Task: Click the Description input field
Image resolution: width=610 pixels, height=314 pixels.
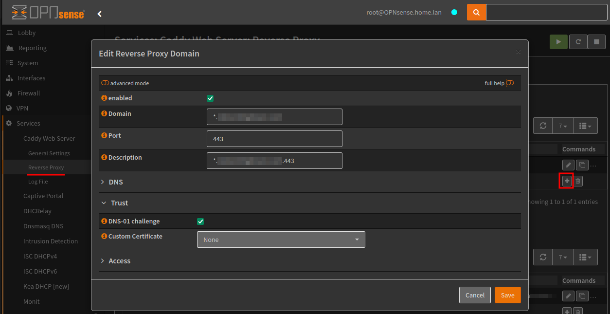Action: click(x=274, y=161)
